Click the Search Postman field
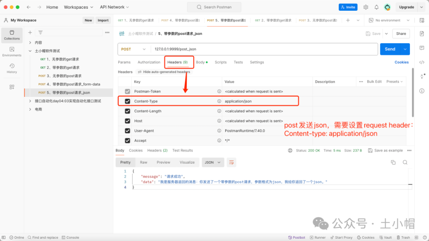This screenshot has height=241, width=429. point(214,7)
